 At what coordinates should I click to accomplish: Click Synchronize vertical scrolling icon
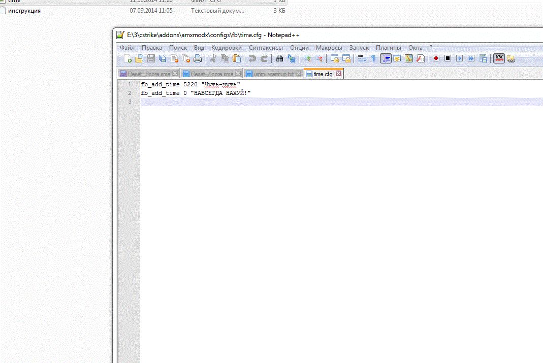[x=334, y=58]
